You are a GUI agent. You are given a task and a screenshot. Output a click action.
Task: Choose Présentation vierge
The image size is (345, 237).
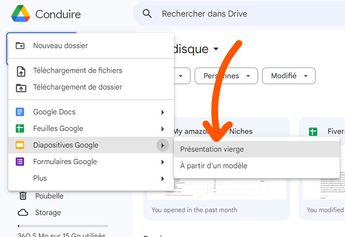[257, 149]
